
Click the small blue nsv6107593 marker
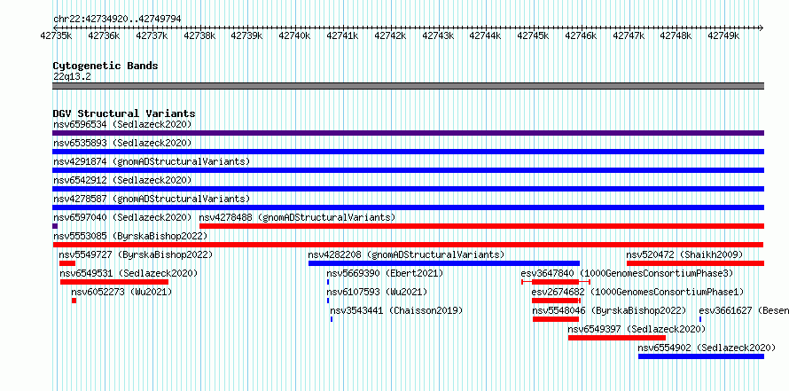(x=328, y=301)
